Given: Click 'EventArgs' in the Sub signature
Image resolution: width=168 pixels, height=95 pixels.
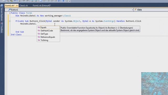Looking at the screenshot, I should [x=109, y=21].
